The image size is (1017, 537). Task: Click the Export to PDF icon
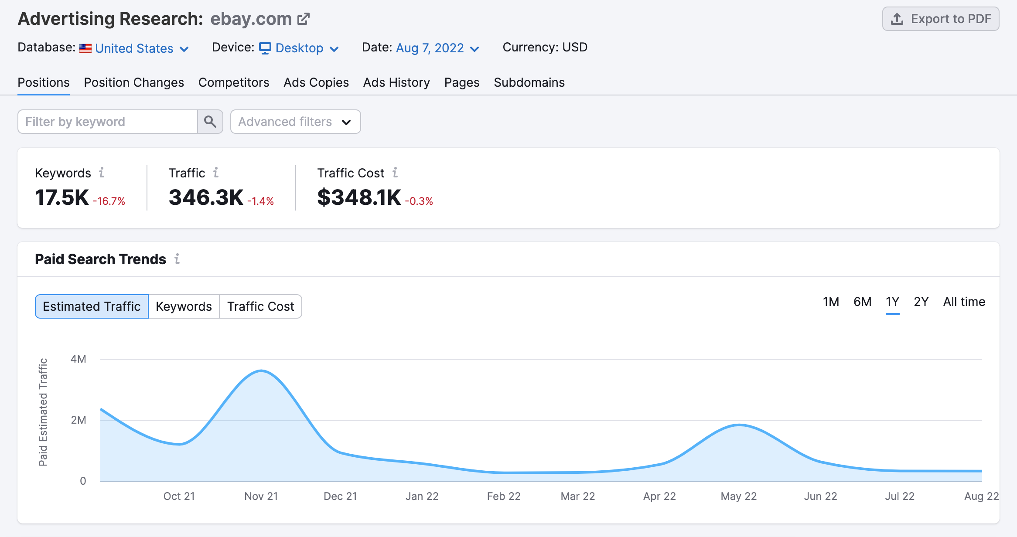(x=897, y=19)
